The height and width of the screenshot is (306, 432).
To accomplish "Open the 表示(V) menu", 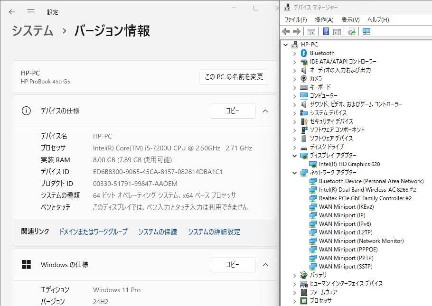I will [x=350, y=19].
